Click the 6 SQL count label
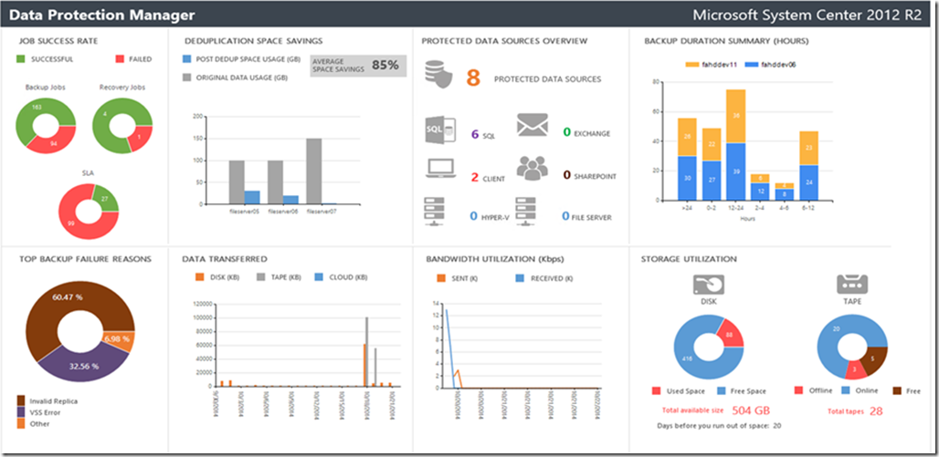939x457 pixels. click(x=482, y=135)
